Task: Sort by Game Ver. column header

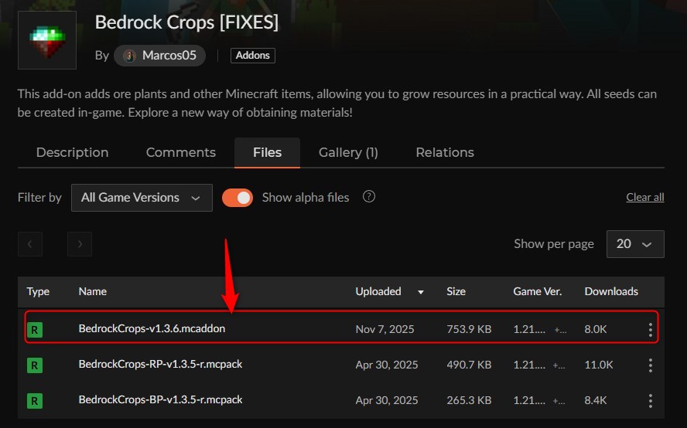Action: pyautogui.click(x=538, y=291)
